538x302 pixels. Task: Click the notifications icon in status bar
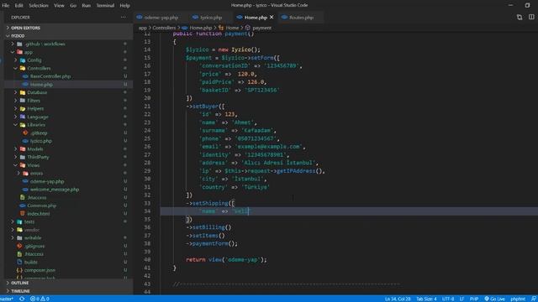point(534,299)
